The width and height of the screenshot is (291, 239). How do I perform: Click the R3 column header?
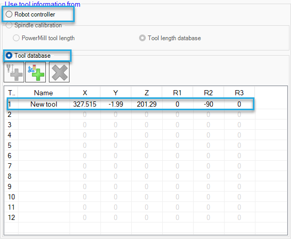pos(239,93)
